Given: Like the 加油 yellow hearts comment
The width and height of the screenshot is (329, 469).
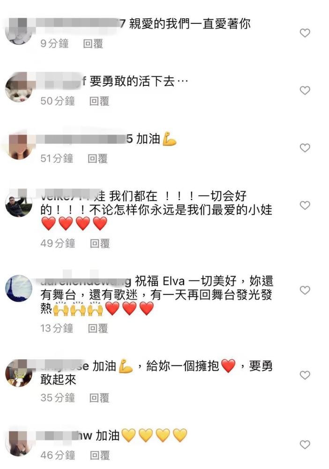Looking at the screenshot, I should 305,445.
